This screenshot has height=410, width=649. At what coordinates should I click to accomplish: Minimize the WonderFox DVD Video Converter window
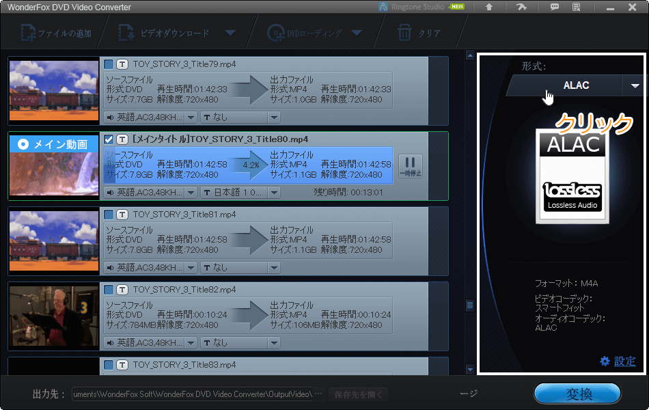tap(610, 8)
